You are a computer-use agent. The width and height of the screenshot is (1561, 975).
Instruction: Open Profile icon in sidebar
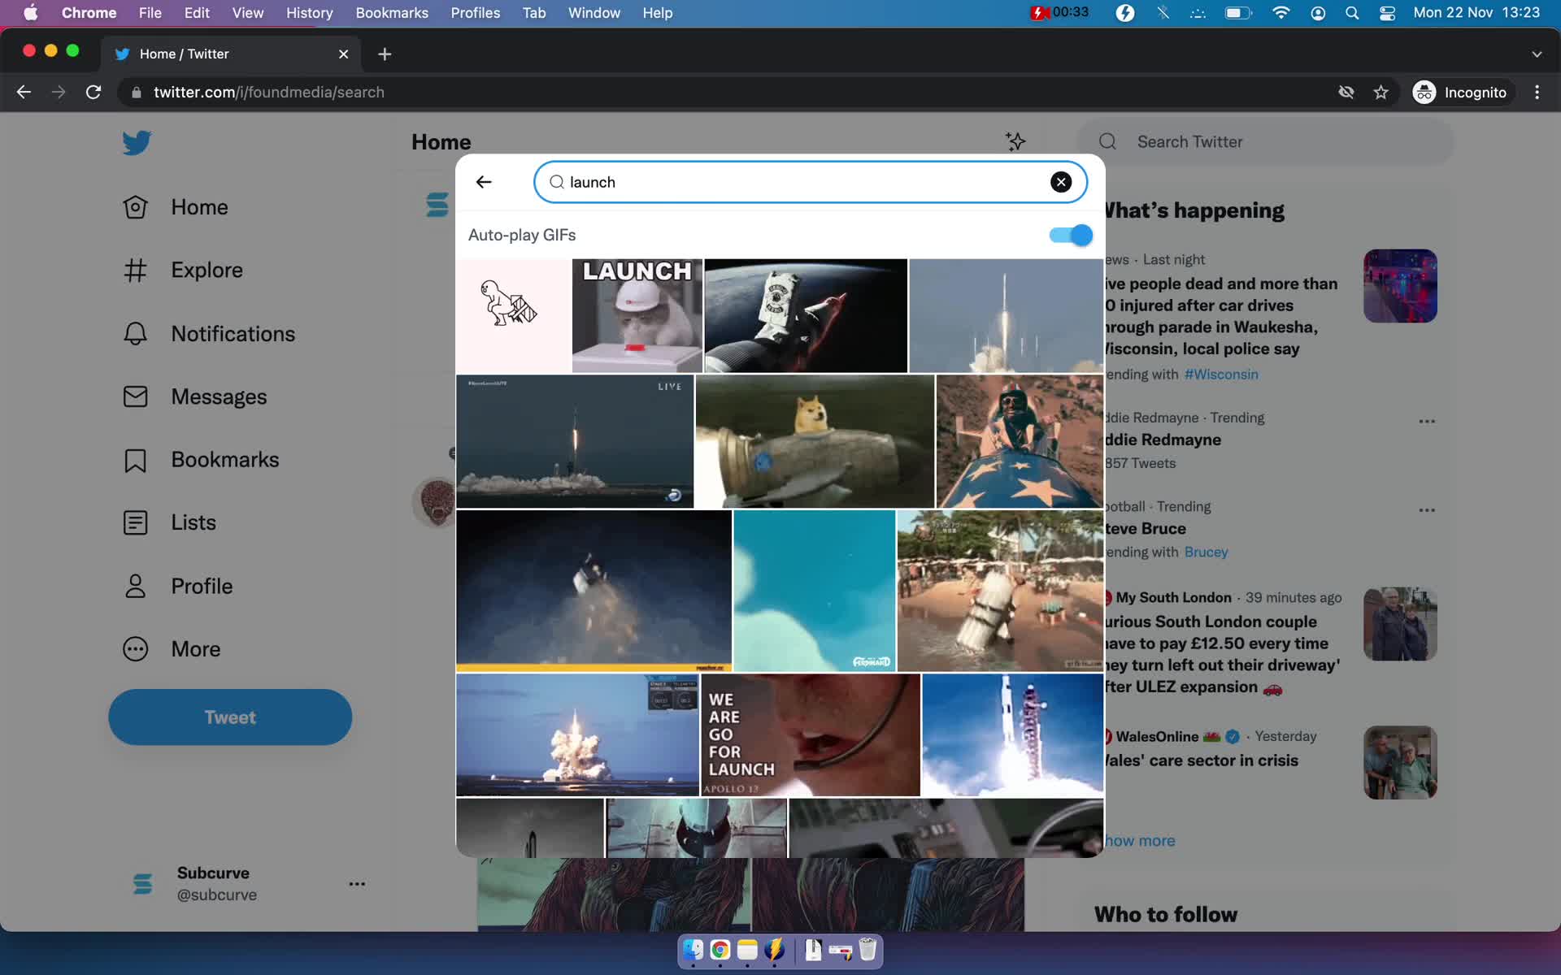click(x=135, y=586)
